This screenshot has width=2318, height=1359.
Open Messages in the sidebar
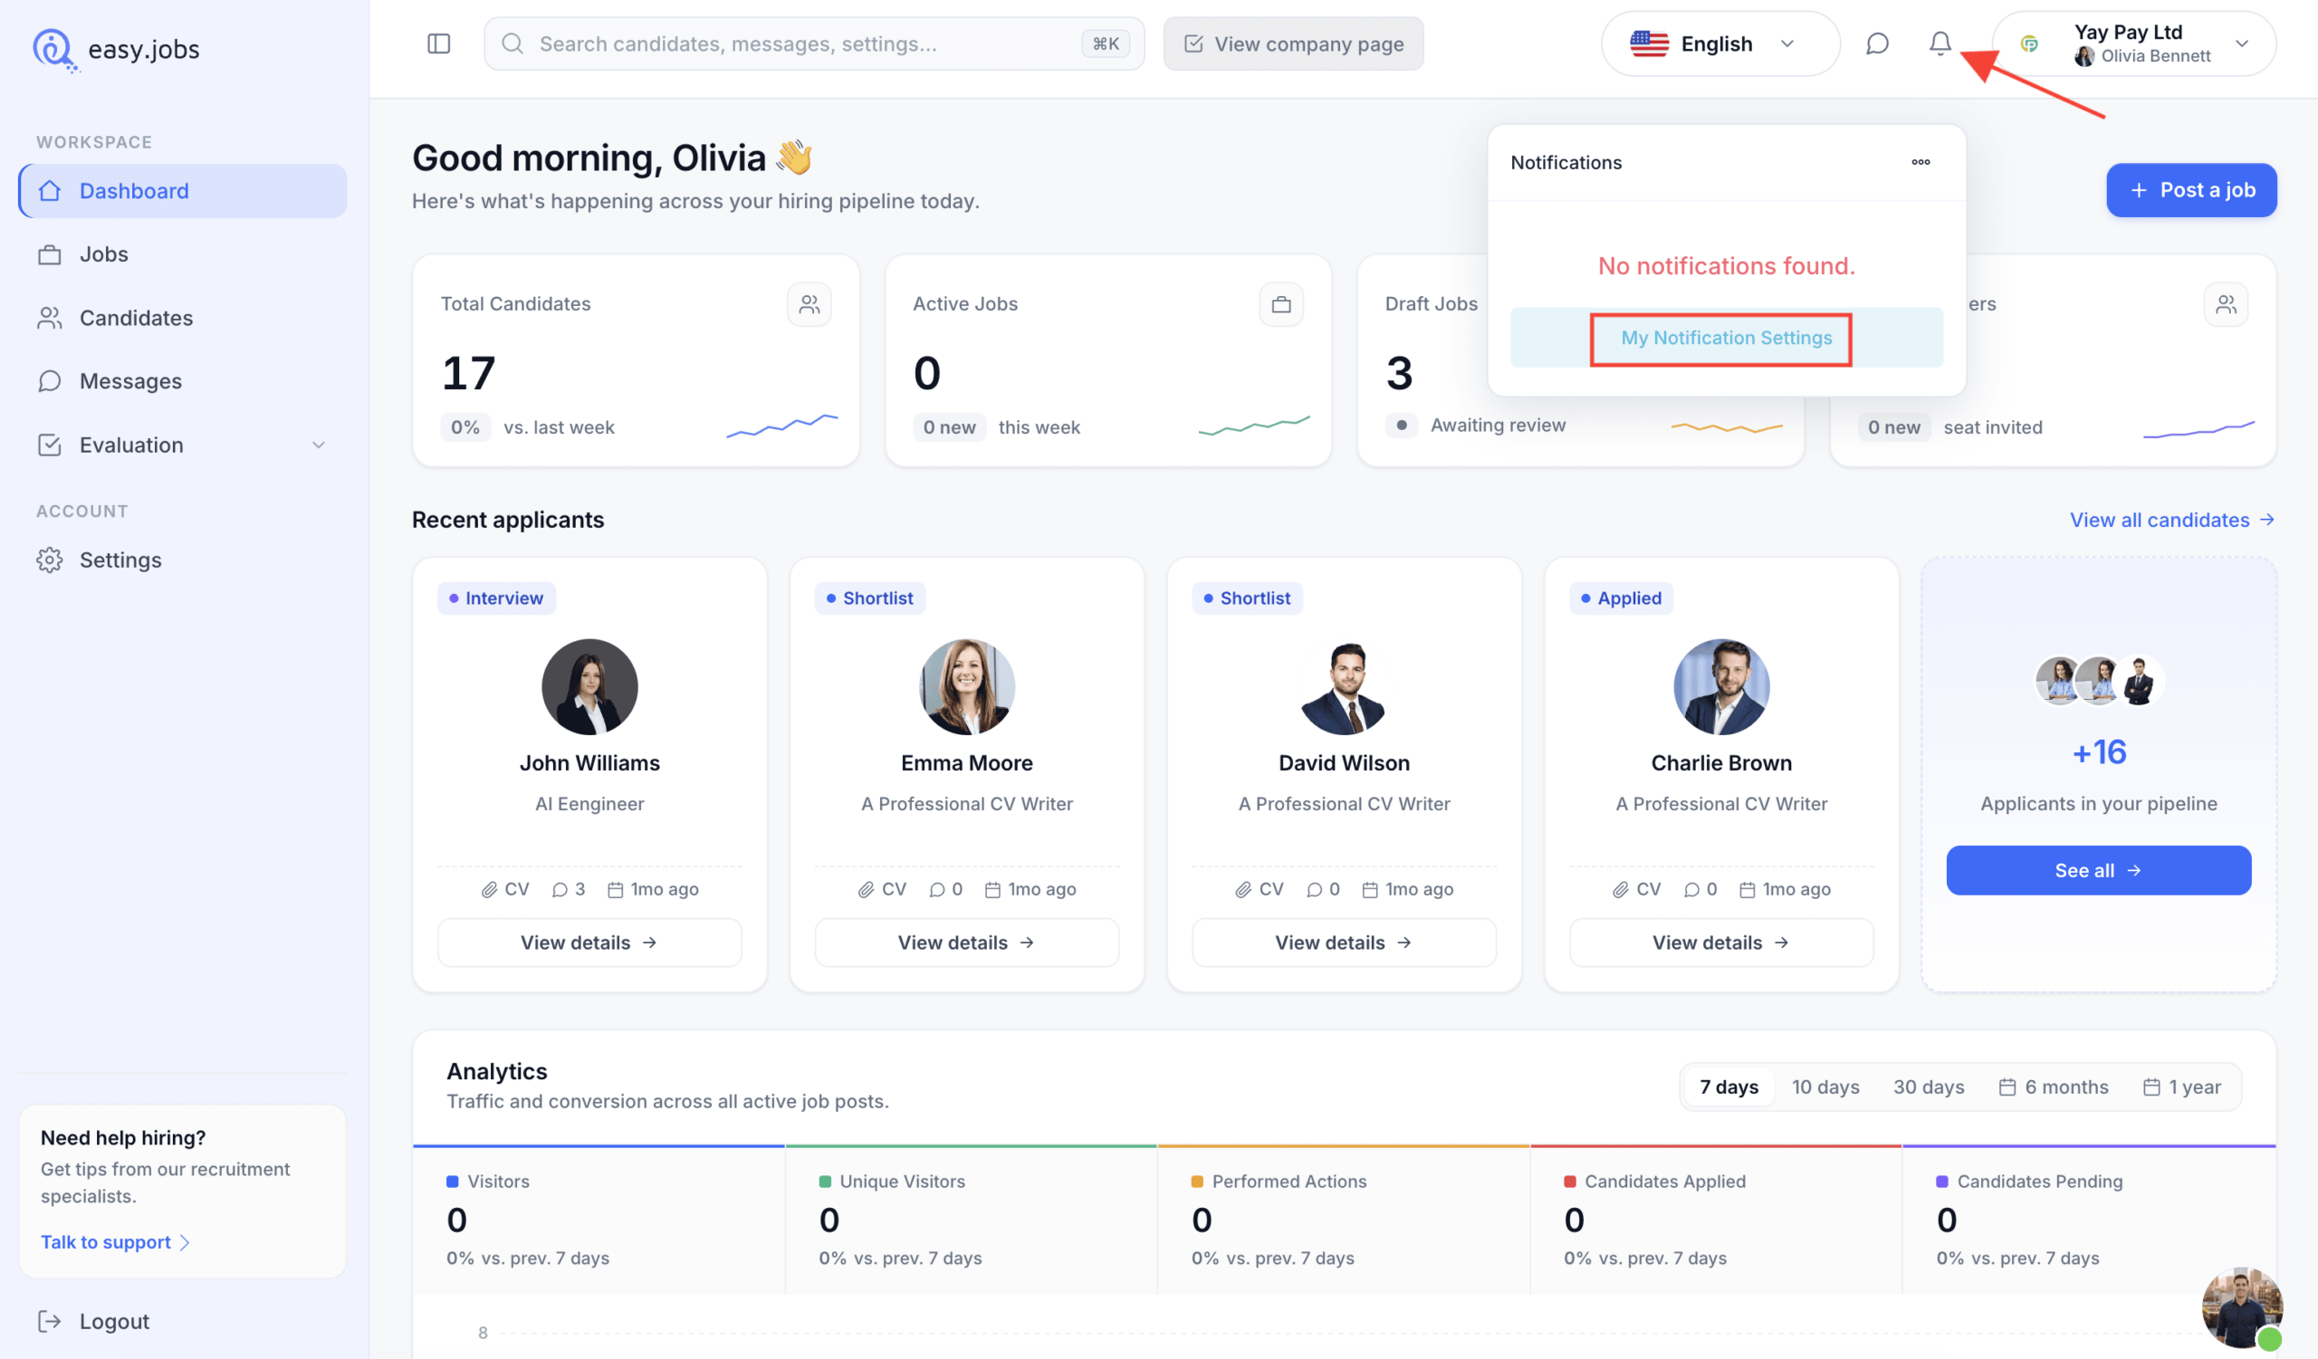click(182, 380)
